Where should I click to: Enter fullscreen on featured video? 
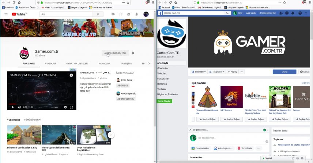point(71,107)
